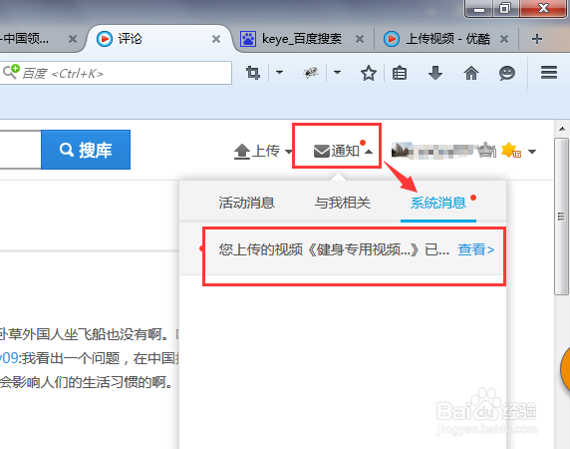Click the vertical scrollbar thumb
570x449 pixels.
coord(562,217)
